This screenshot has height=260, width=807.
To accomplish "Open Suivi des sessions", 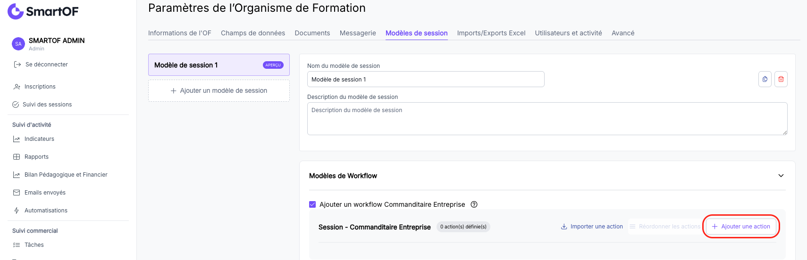I will point(47,105).
